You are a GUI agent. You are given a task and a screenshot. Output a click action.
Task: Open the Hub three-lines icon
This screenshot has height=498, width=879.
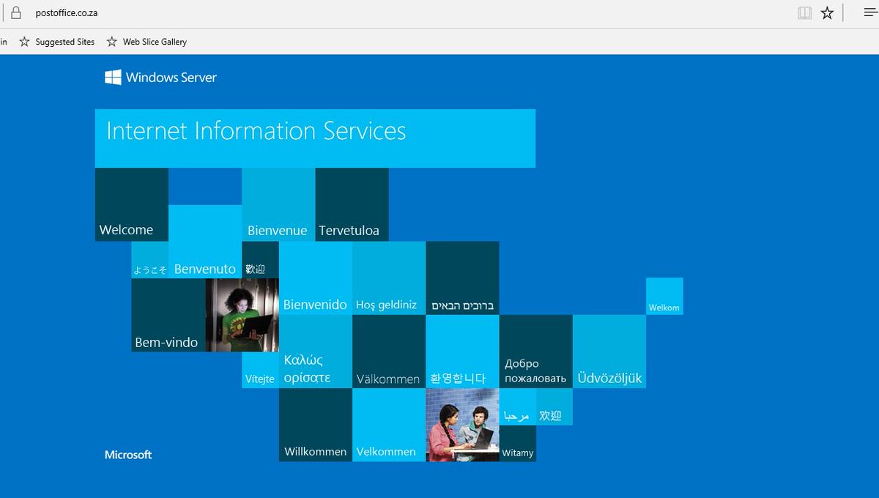click(871, 12)
